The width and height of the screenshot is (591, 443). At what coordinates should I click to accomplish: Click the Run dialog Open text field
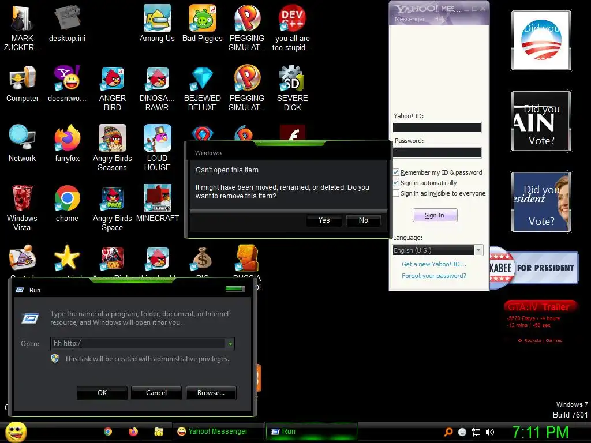[x=139, y=343]
